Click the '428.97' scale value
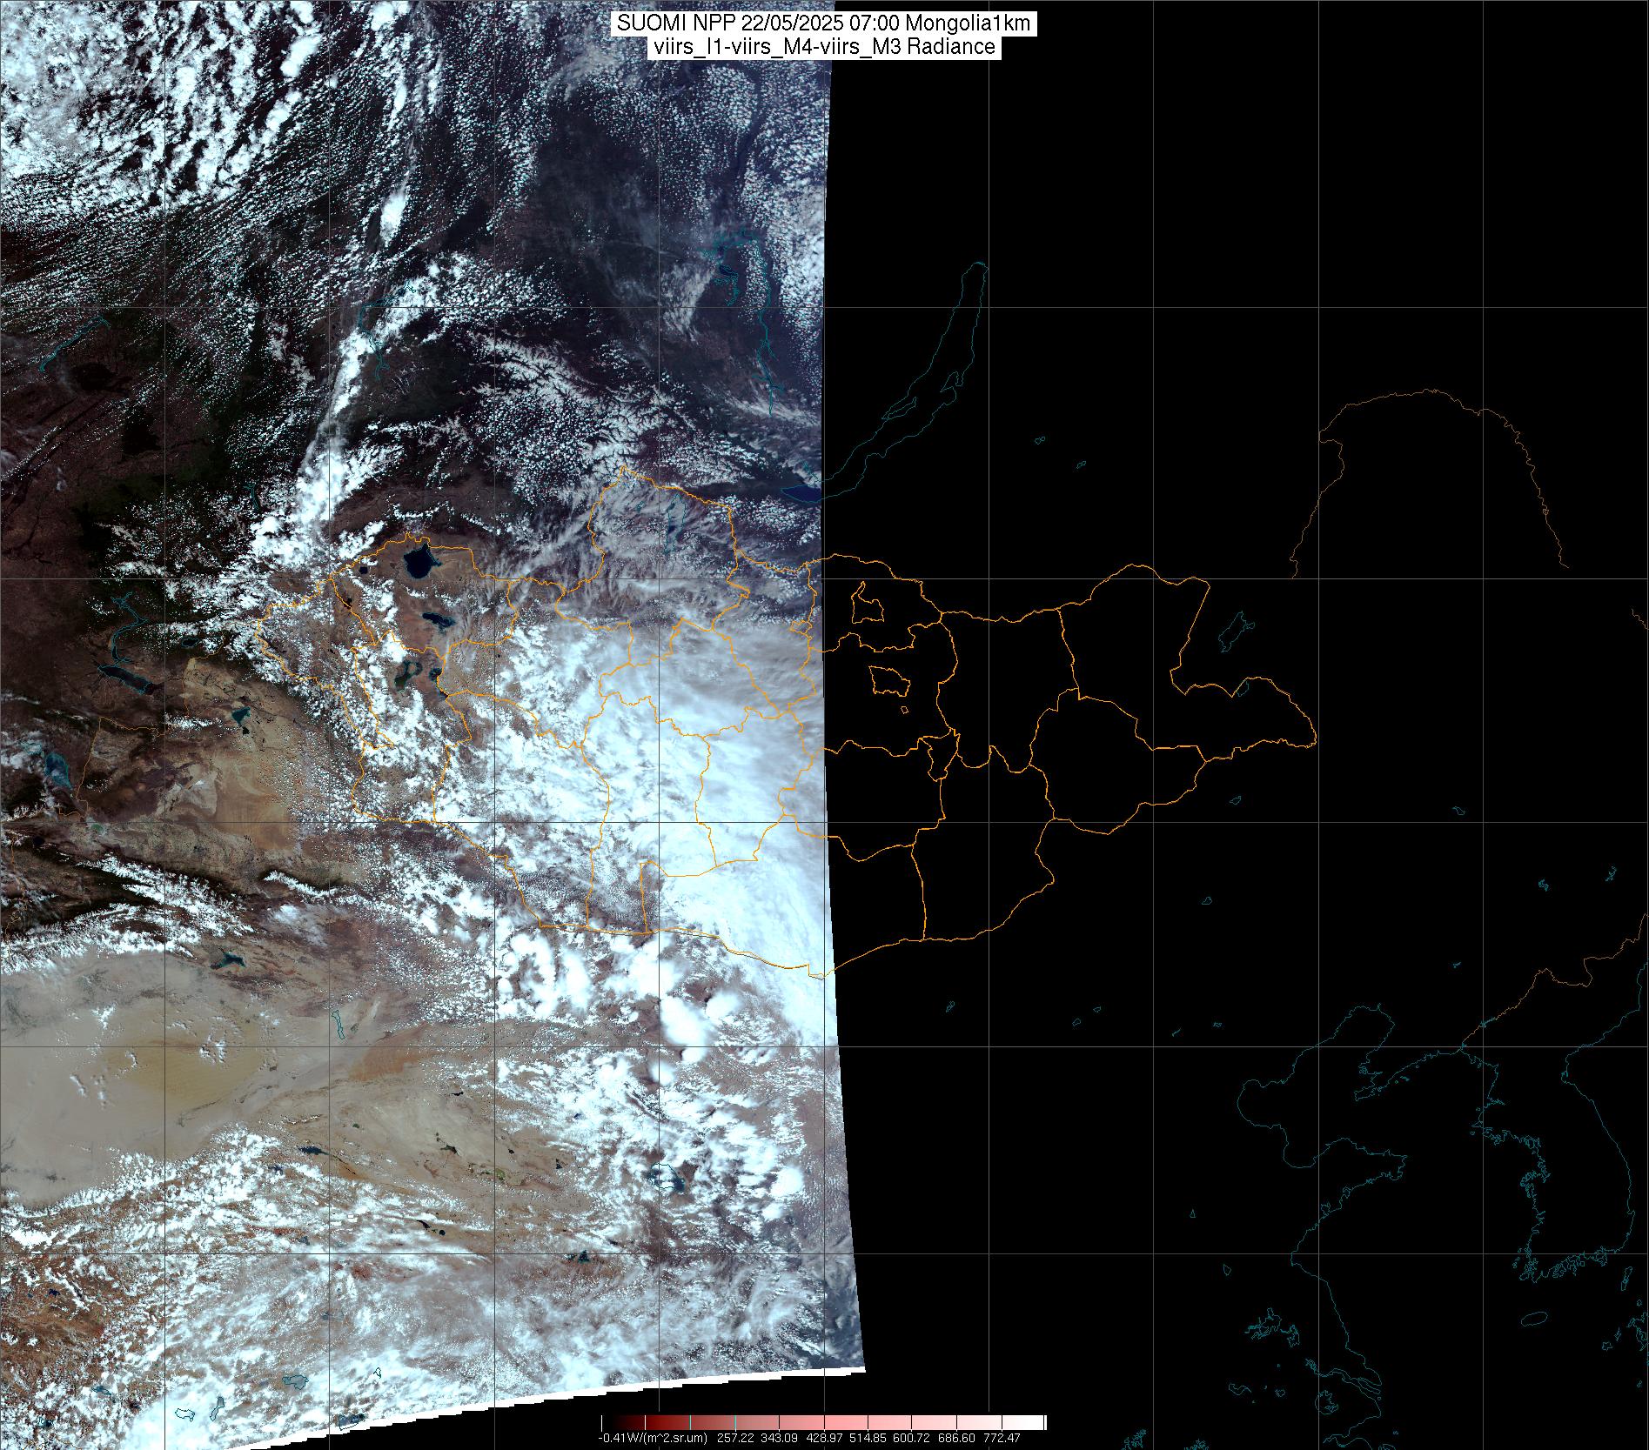 click(824, 1438)
